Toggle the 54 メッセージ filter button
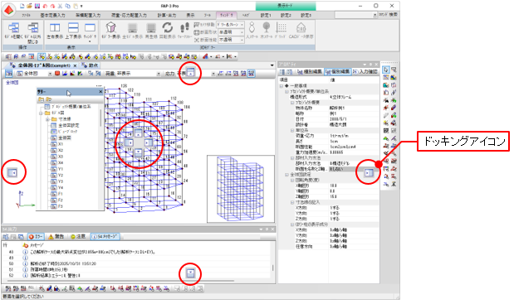 coord(105,236)
